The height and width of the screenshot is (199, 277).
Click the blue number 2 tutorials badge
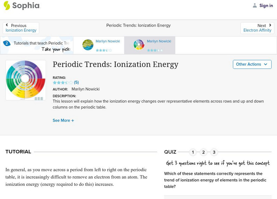[x=7, y=44]
